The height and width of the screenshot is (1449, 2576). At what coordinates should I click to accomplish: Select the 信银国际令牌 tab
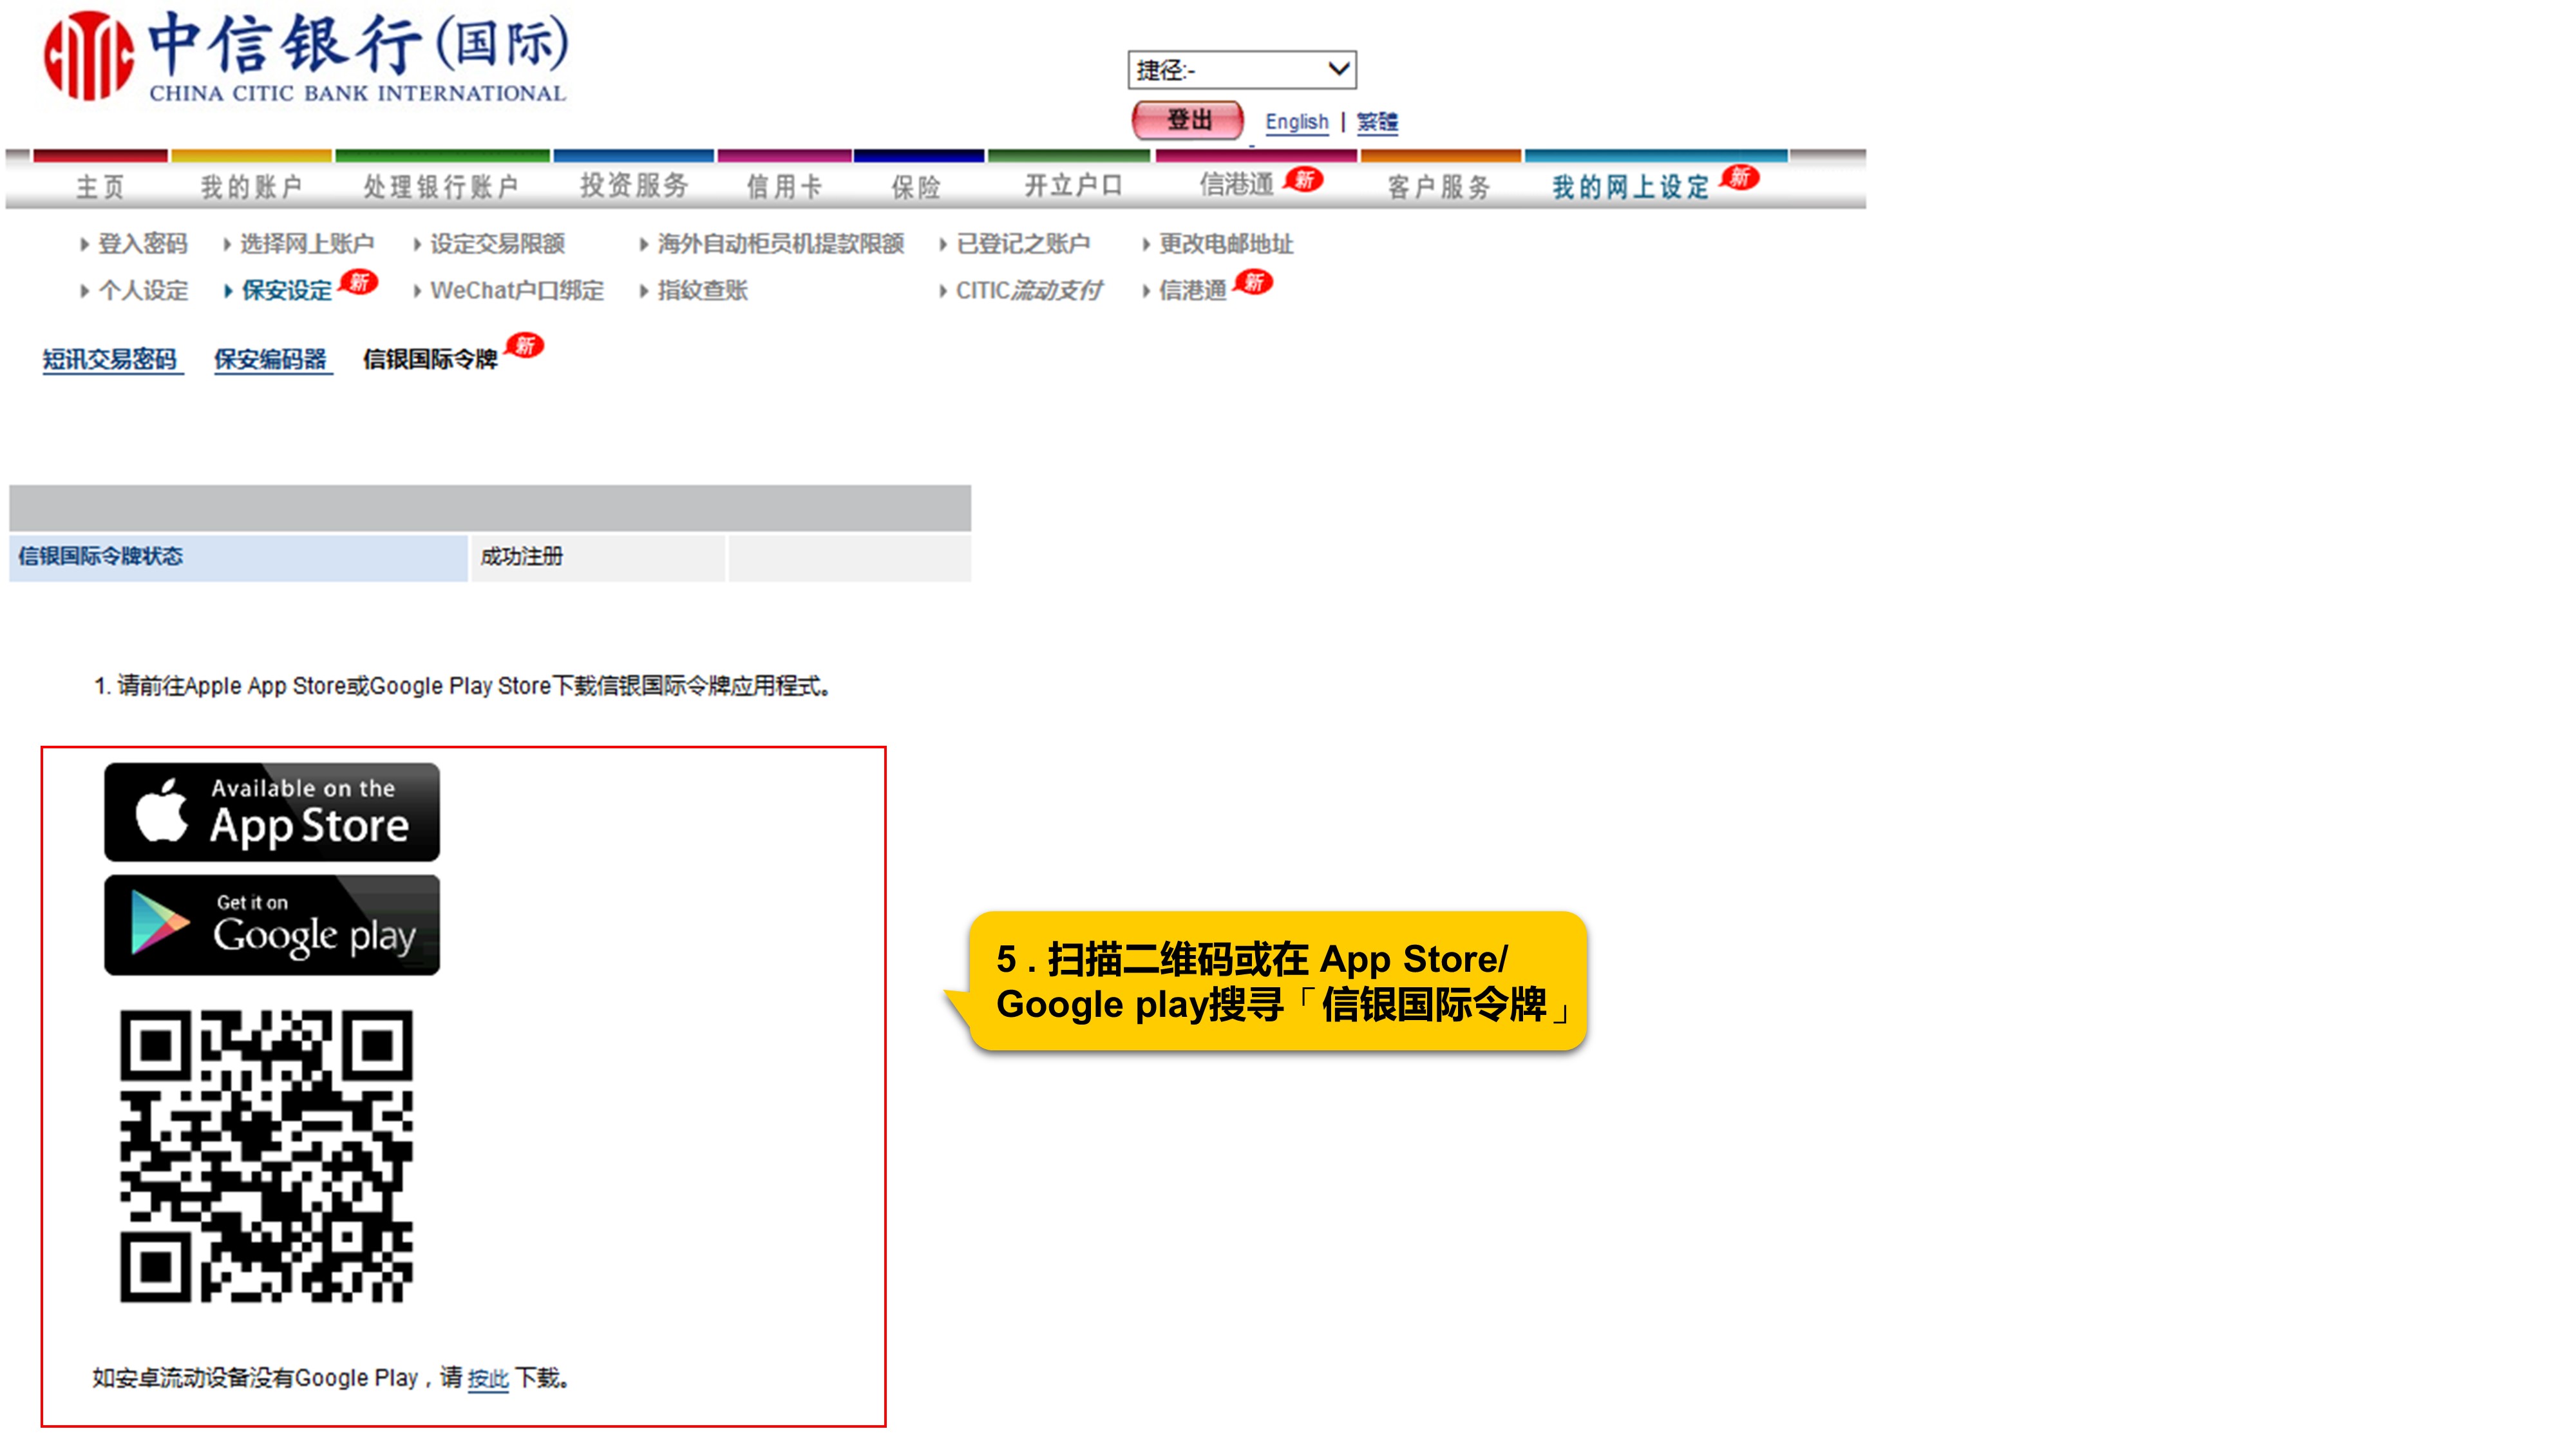[x=430, y=360]
